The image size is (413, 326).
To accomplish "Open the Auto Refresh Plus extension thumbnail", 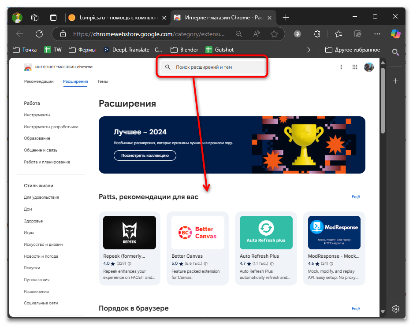I will [266, 233].
